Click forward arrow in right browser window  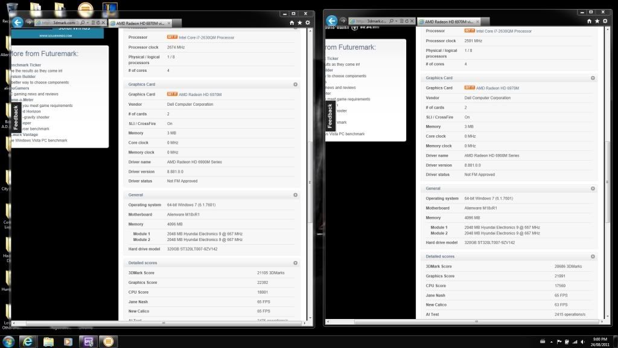click(x=343, y=21)
